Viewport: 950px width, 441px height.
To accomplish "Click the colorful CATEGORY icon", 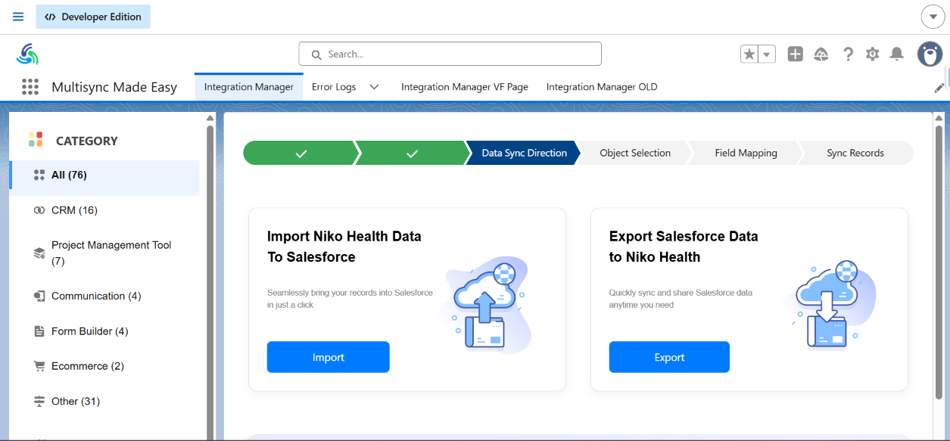I will tap(36, 139).
